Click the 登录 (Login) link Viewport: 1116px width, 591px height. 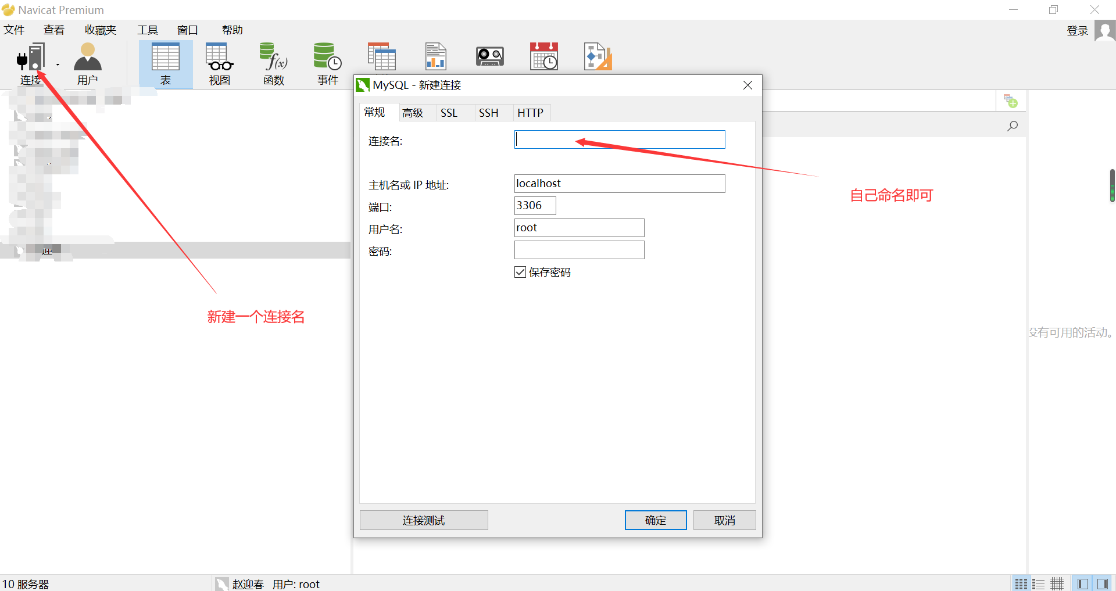1077,31
